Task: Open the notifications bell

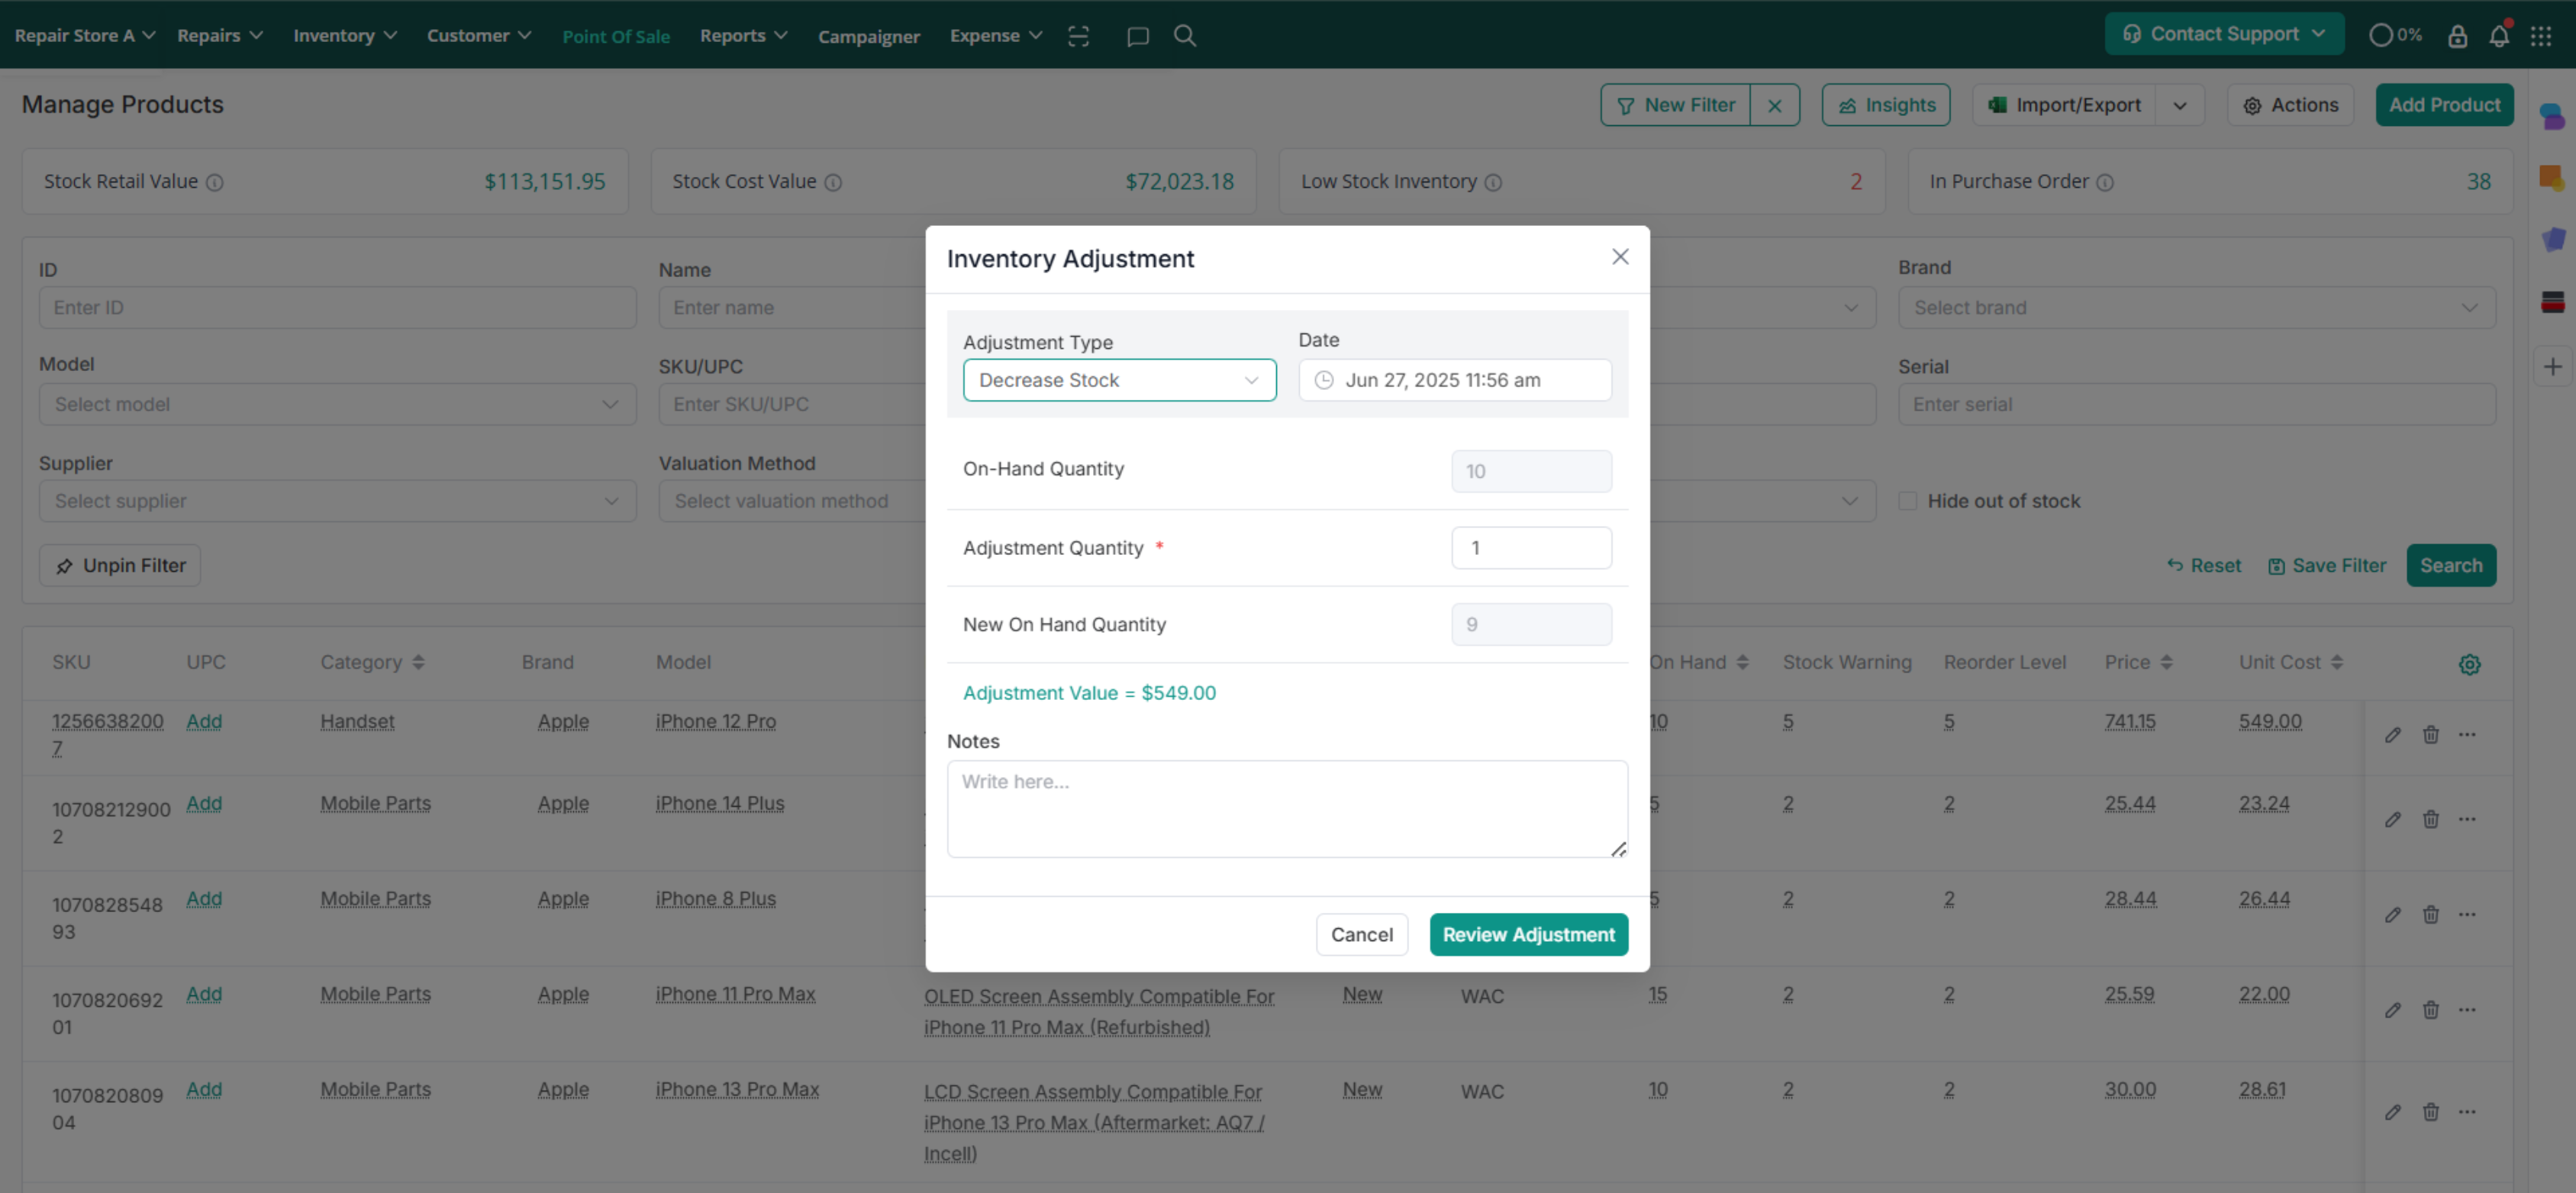Action: point(2499,36)
